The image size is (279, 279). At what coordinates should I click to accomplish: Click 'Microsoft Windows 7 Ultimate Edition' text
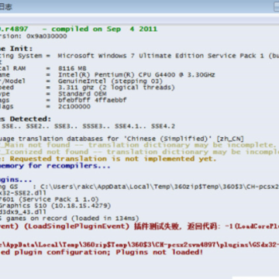pyautogui.click(x=131, y=56)
